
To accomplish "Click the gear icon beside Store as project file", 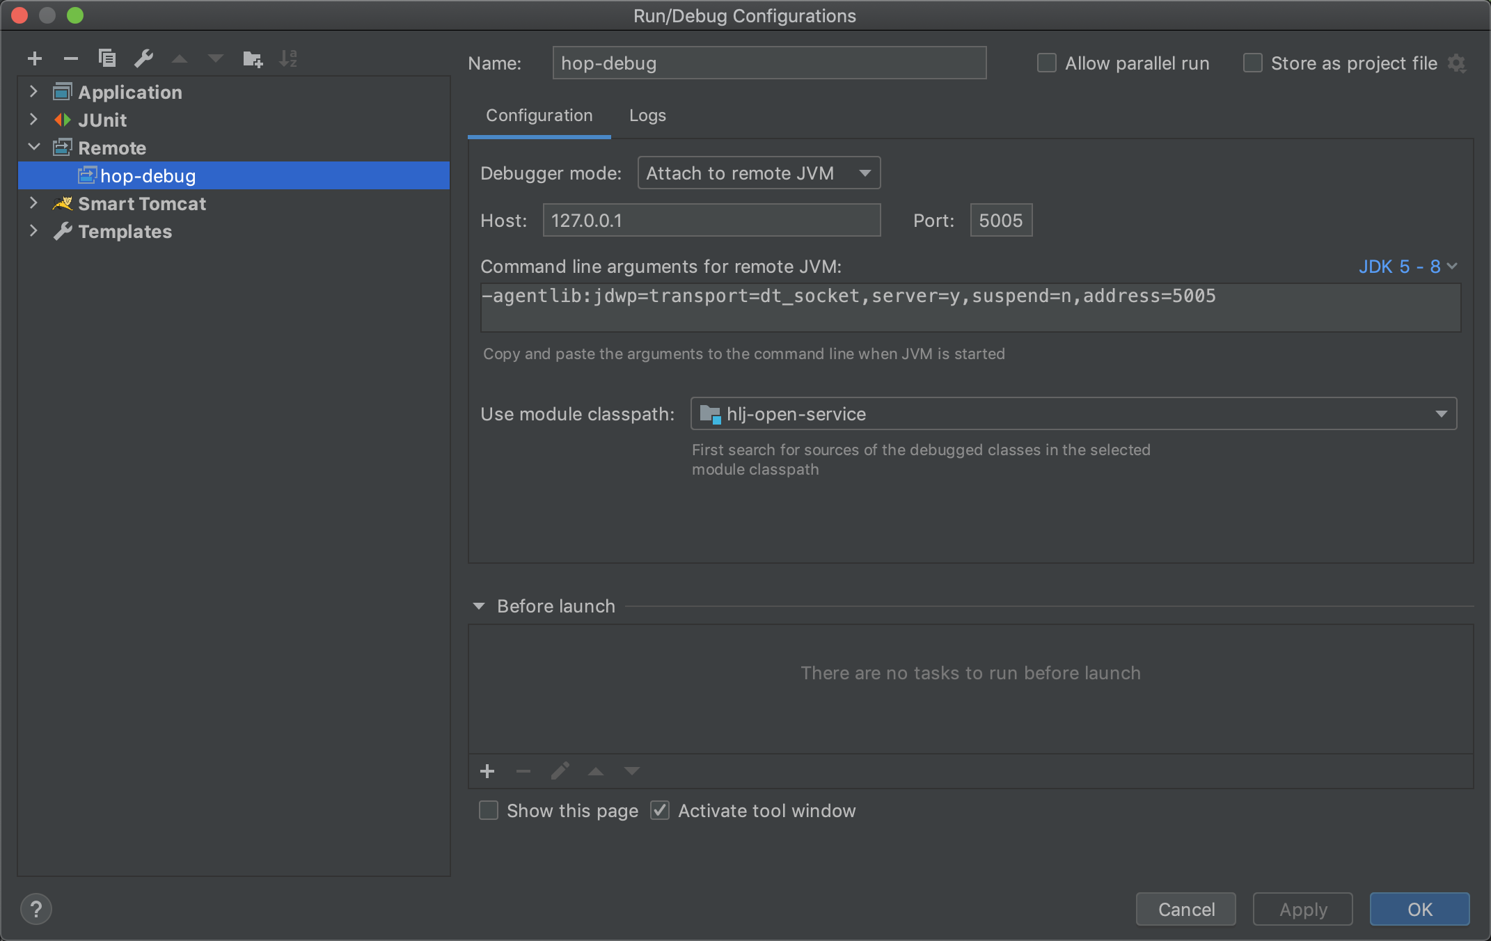I will tap(1457, 64).
